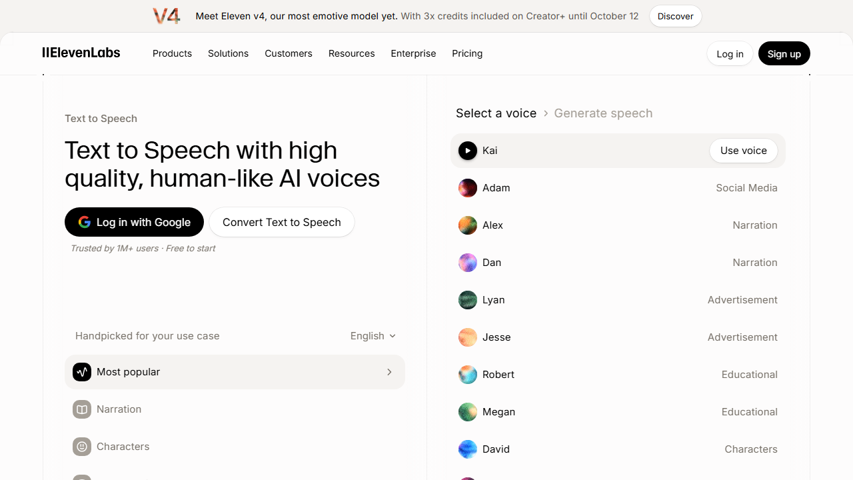Click Log in with Google
Image resolution: width=853 pixels, height=480 pixels.
(134, 222)
